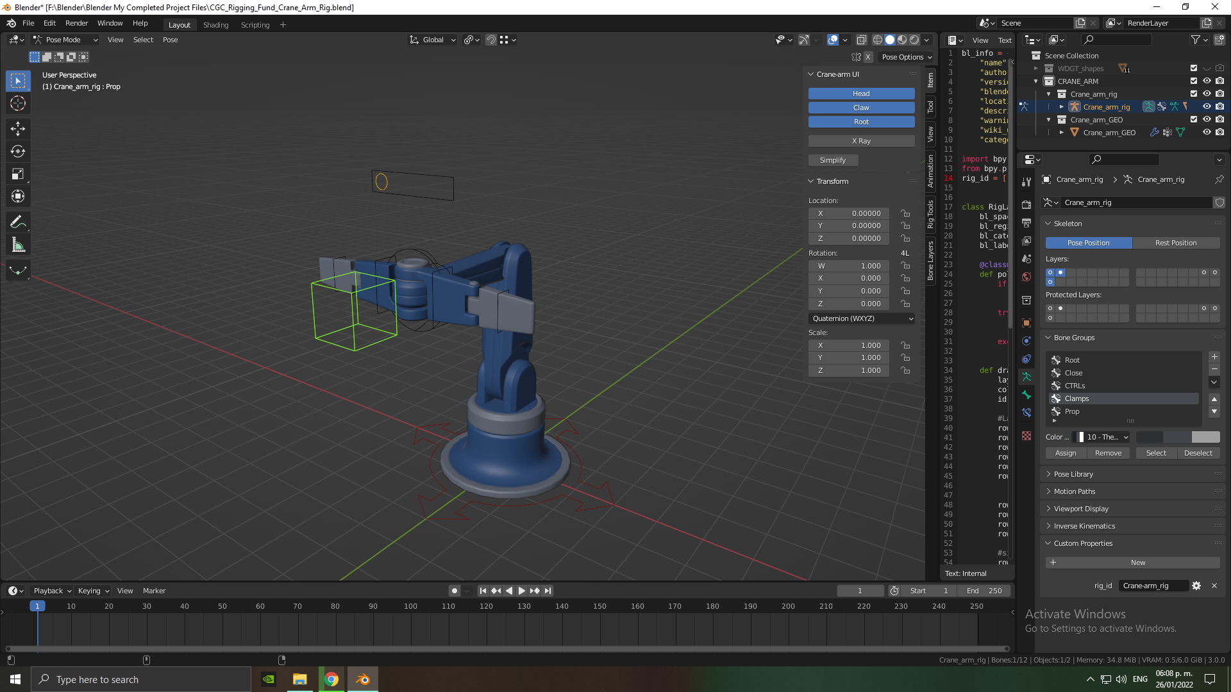Expand the Inverse Kinematics panel

(1084, 526)
